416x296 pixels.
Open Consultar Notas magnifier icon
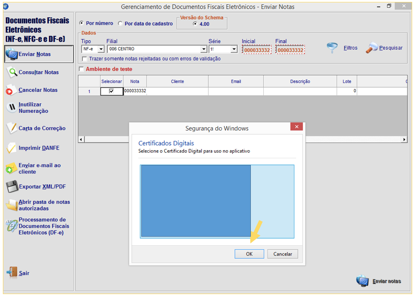point(11,72)
